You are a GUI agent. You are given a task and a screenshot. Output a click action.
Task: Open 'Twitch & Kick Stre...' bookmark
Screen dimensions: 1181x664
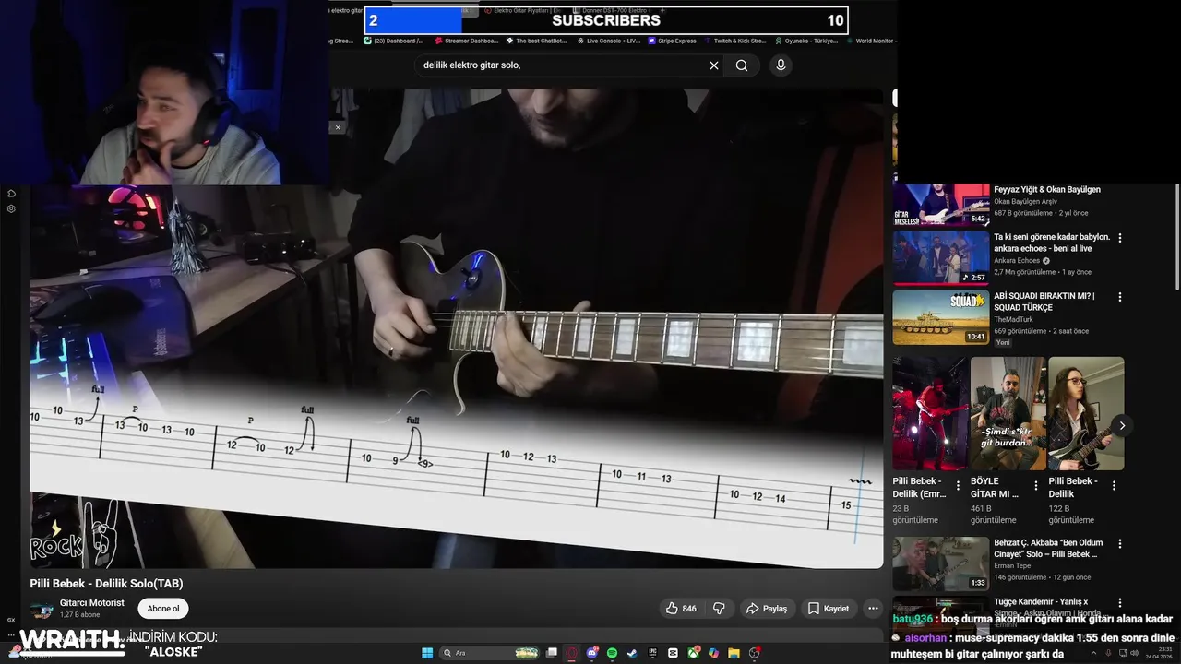pos(734,41)
